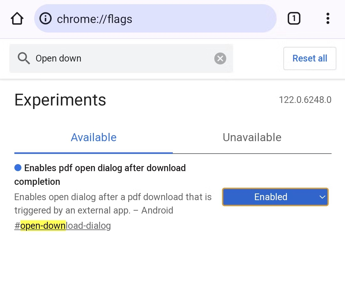Reset all flags to default

(310, 58)
